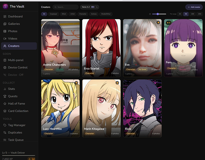This screenshot has width=205, height=160.
Task: Click the magnifier icon in search box
Action: click(x=56, y=7)
